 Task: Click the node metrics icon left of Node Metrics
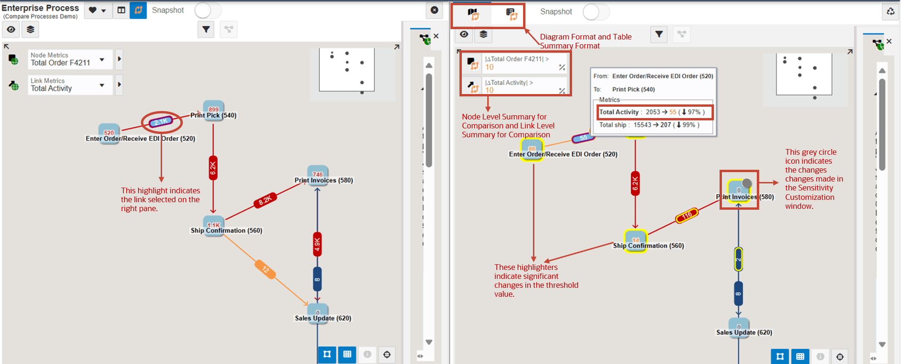(14, 60)
